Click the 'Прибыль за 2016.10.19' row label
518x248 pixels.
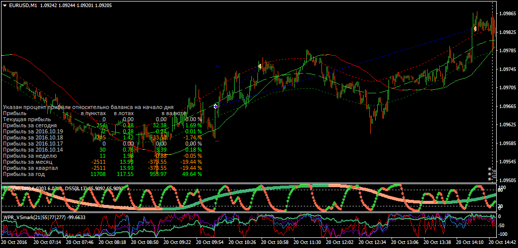click(33, 131)
